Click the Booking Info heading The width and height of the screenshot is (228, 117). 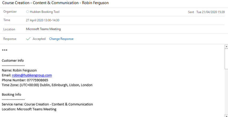(11, 94)
